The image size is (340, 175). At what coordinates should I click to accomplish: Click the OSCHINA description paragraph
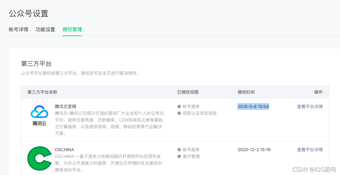(x=108, y=163)
